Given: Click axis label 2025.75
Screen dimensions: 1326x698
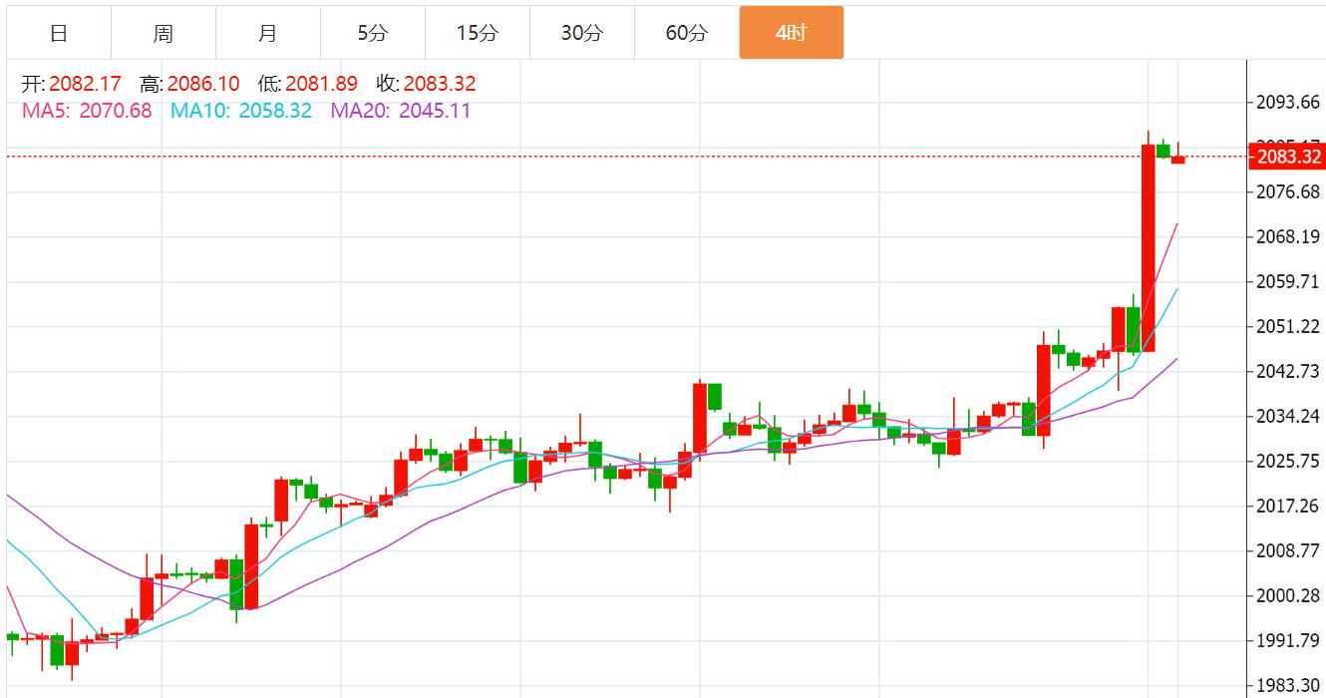Looking at the screenshot, I should [1288, 462].
